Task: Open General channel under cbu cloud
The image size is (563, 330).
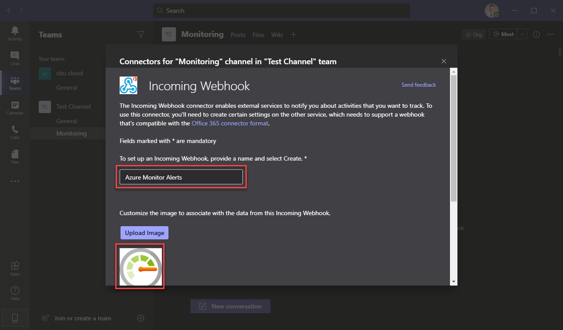Action: coord(67,88)
